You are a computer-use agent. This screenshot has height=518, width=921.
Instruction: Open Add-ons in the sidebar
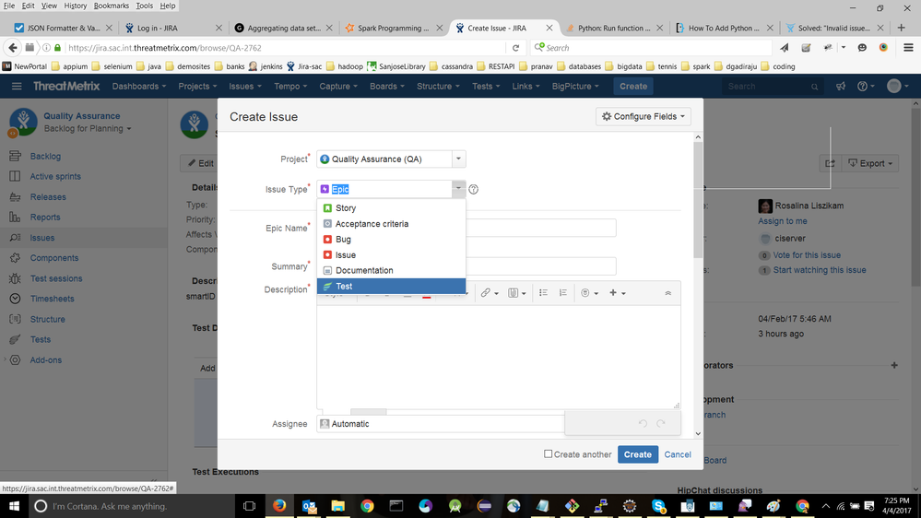pos(45,360)
